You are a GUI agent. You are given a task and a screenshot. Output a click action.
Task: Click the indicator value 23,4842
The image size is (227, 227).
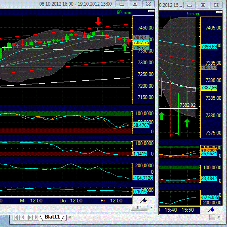209,179
